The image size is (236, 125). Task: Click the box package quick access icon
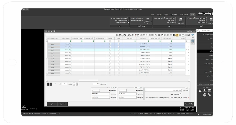[x=205, y=95]
